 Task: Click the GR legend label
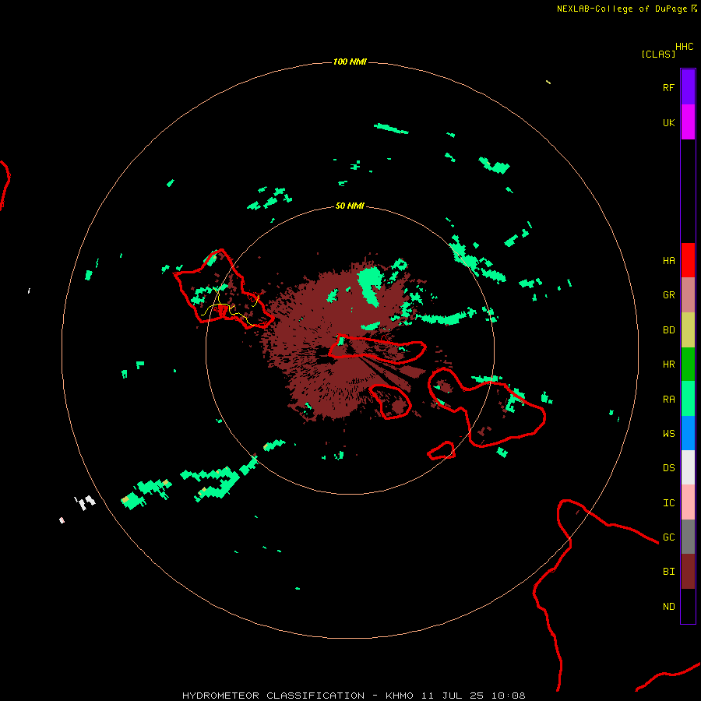(x=668, y=295)
